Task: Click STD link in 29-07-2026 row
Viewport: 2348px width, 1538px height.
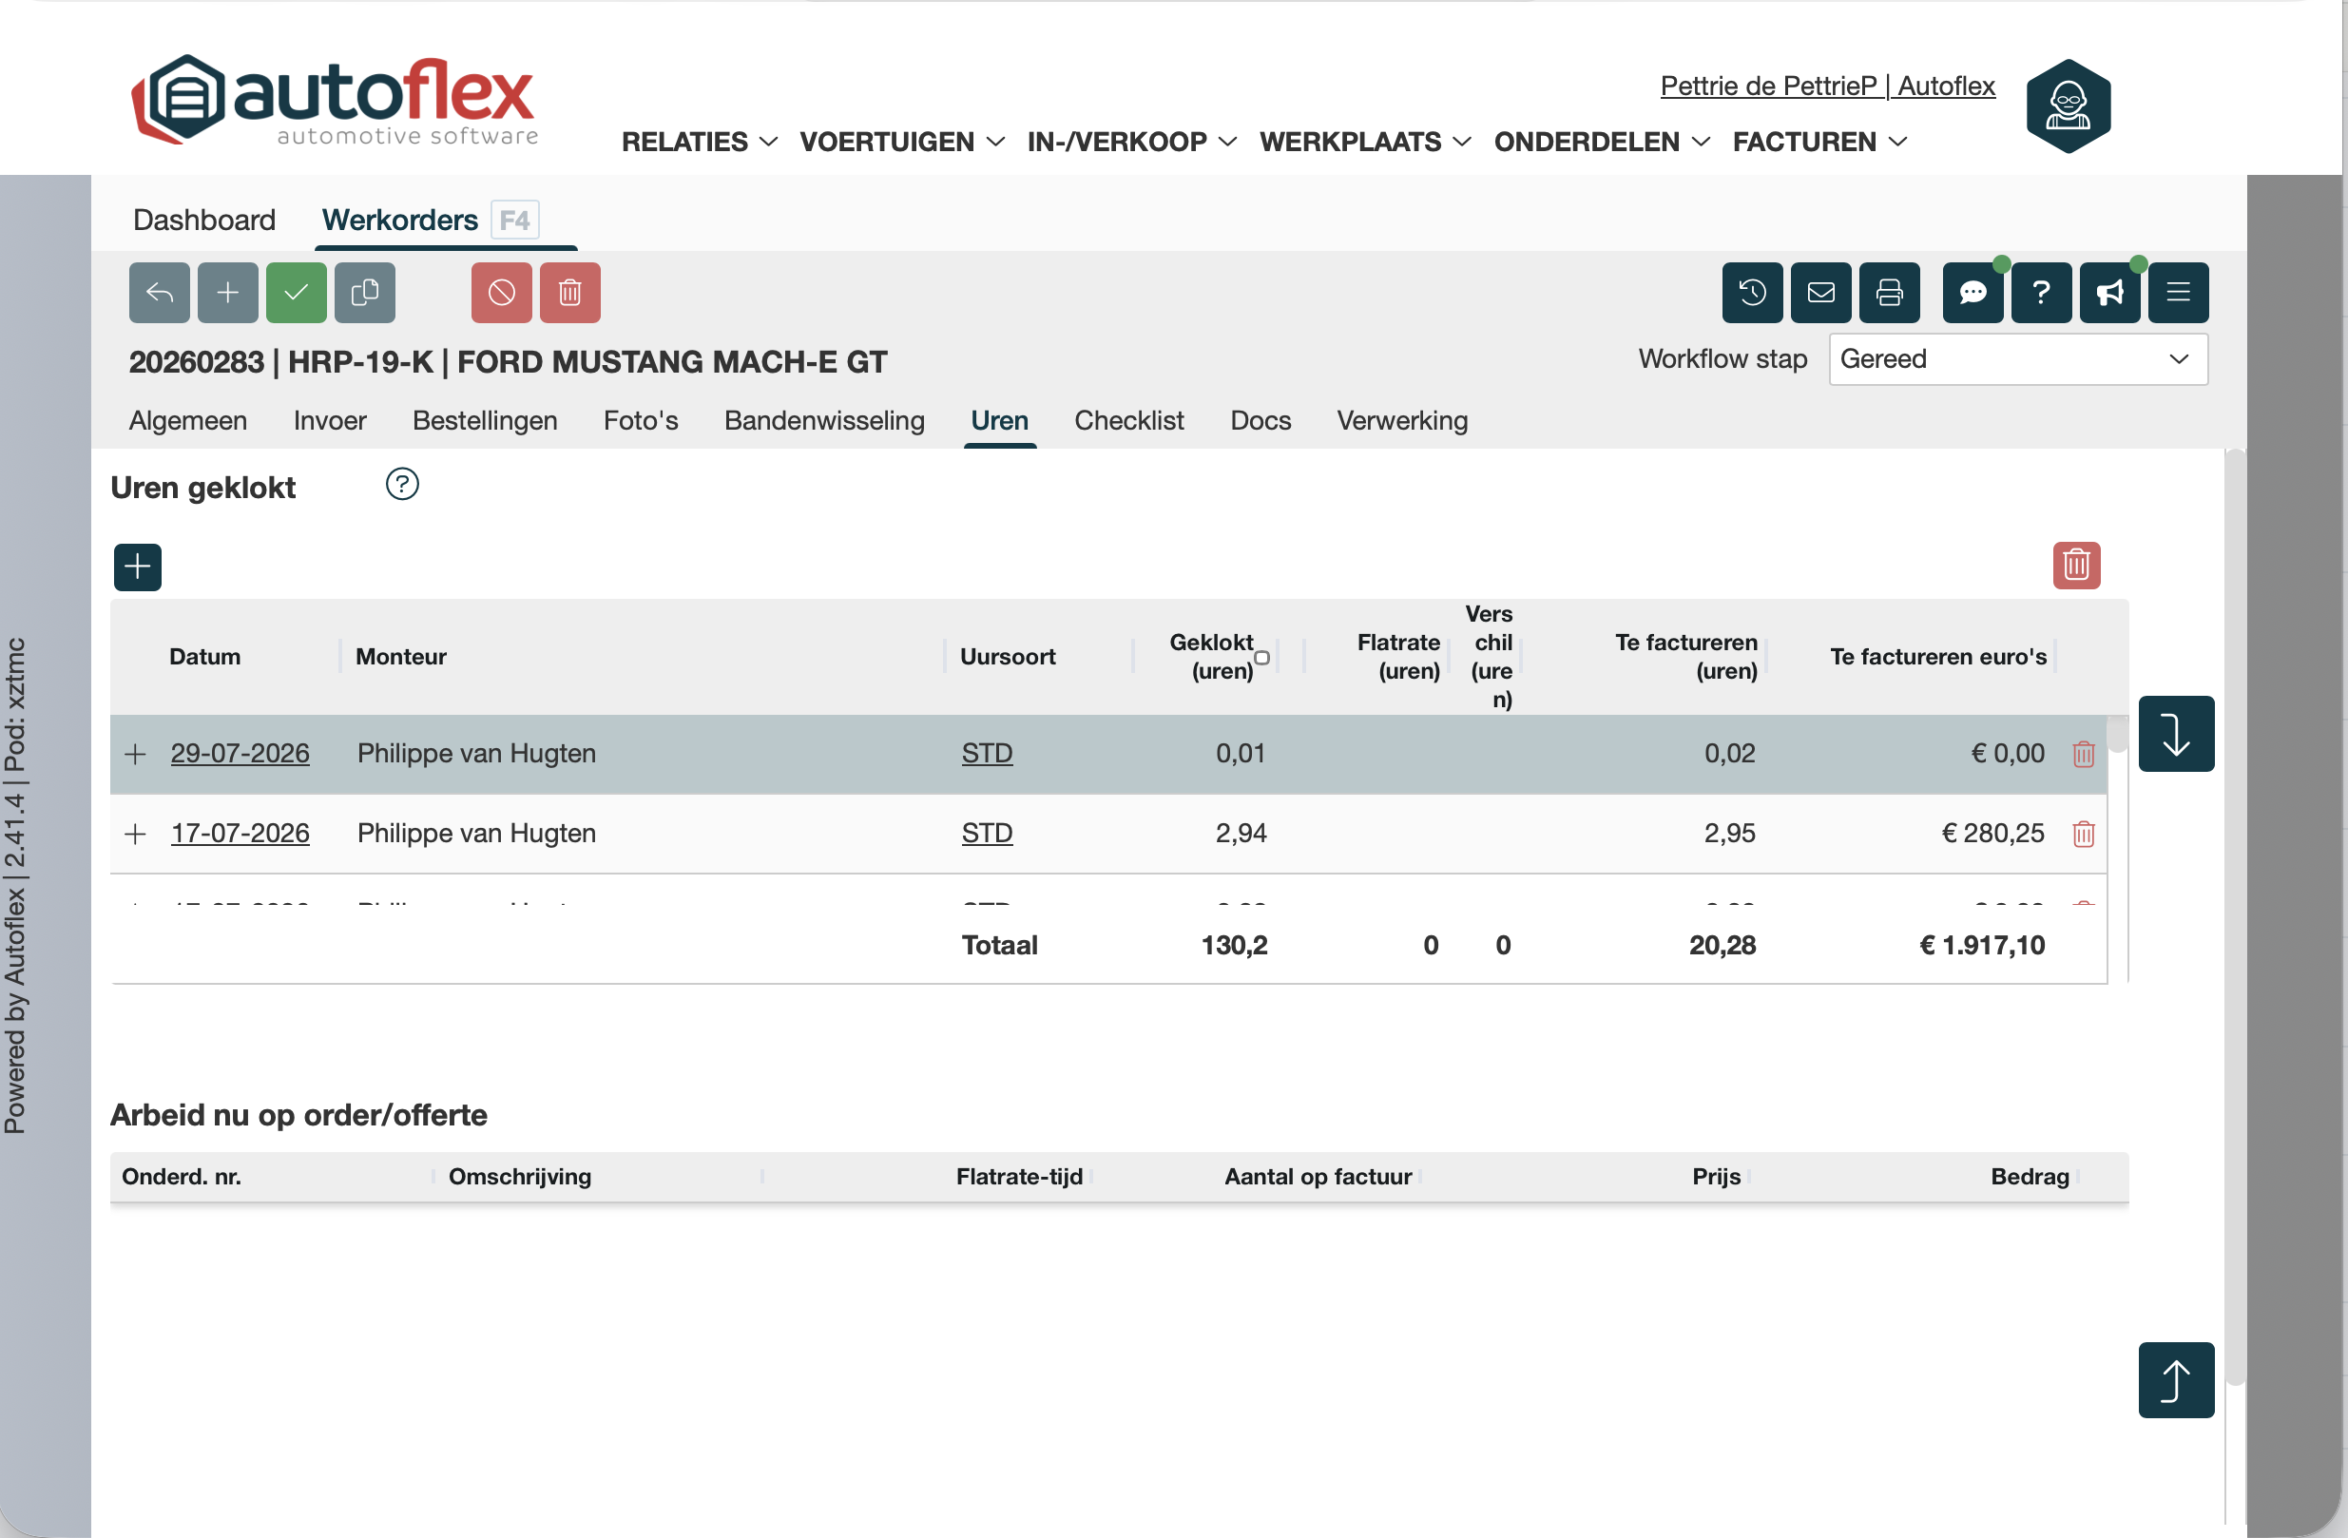Action: [x=987, y=753]
